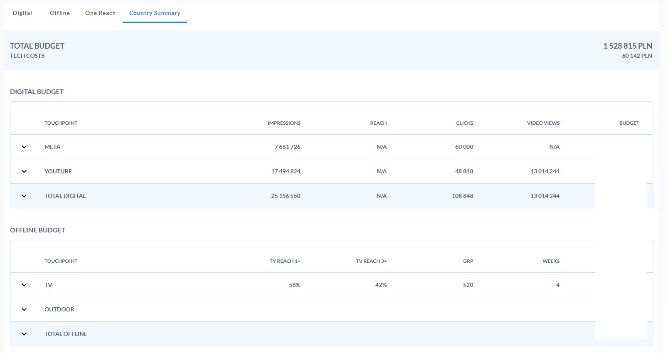The height and width of the screenshot is (353, 668).
Task: Expand the TOTAL OFFLINE row chevron
Action: [x=24, y=334]
